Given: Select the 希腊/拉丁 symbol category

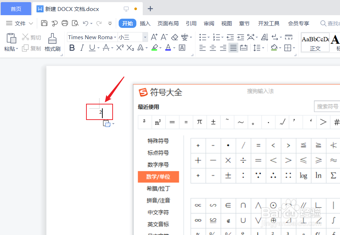Looking at the screenshot, I should [158, 188].
